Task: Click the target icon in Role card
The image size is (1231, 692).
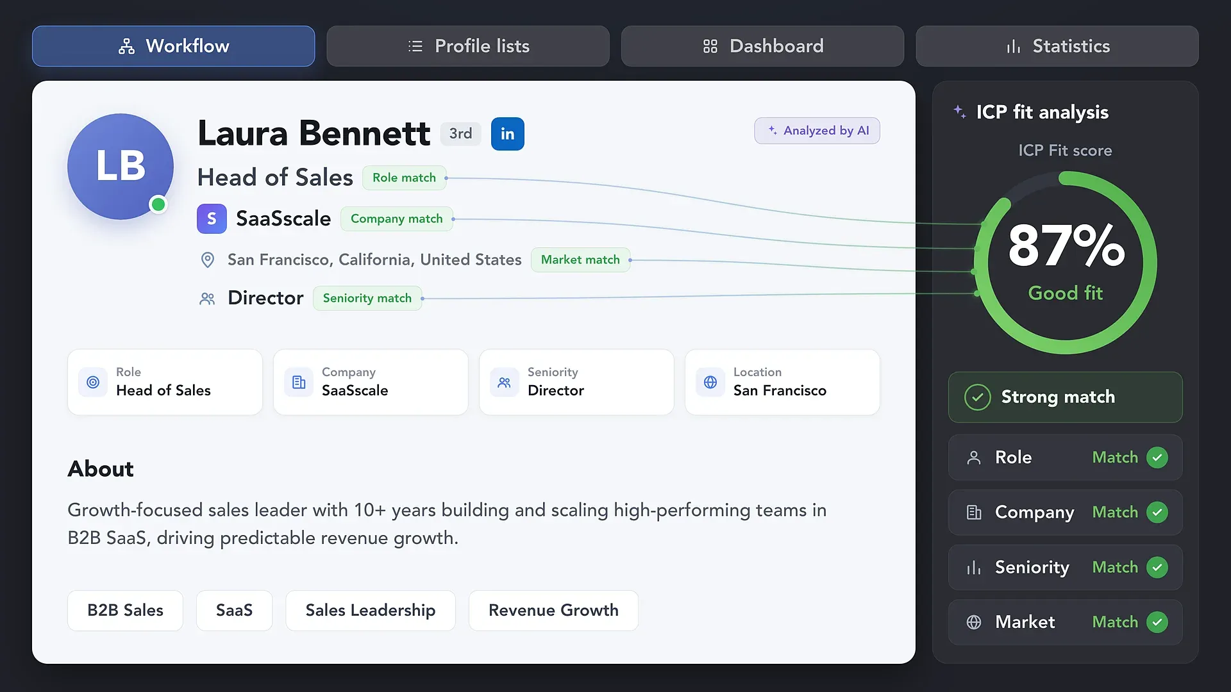Action: pos(93,383)
